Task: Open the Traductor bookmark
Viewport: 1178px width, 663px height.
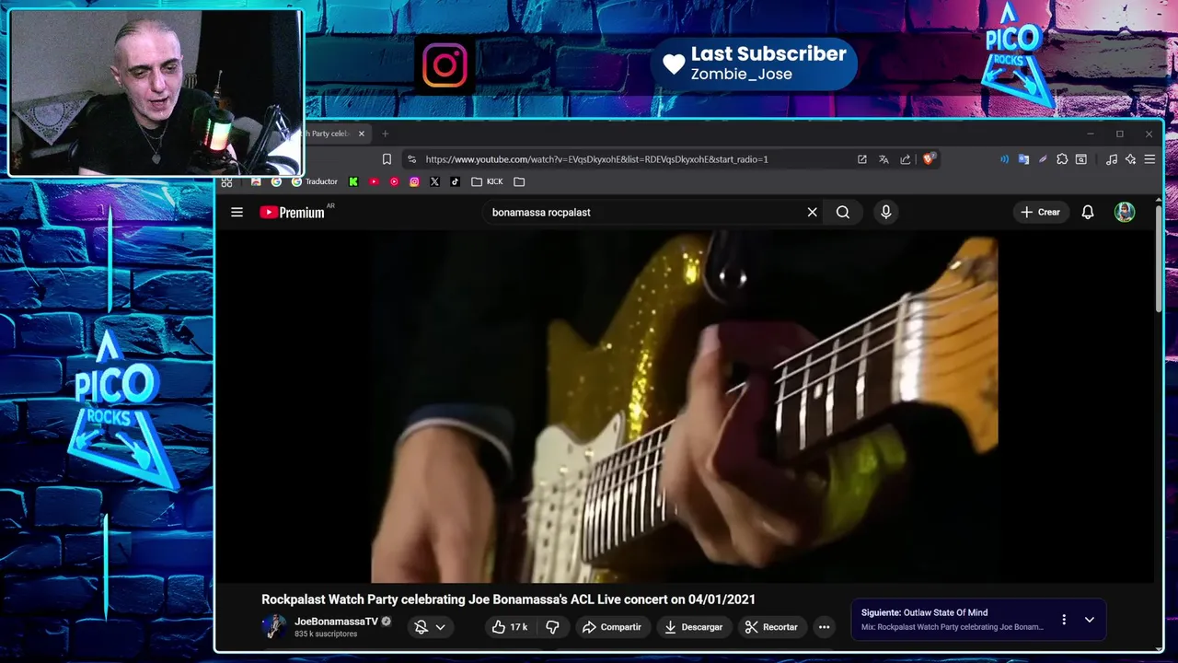Action: pos(314,181)
